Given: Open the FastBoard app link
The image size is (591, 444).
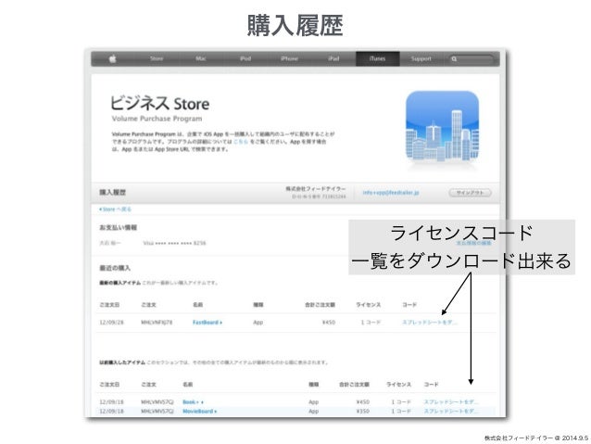Looking at the screenshot, I should pyautogui.click(x=207, y=323).
